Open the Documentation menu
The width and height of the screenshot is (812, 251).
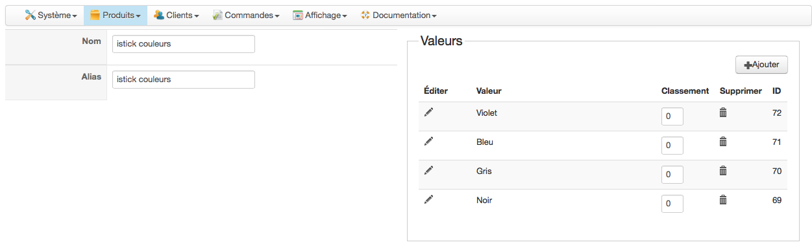(x=399, y=15)
